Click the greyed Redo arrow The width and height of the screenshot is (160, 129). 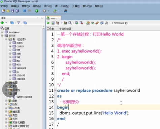[29, 11]
